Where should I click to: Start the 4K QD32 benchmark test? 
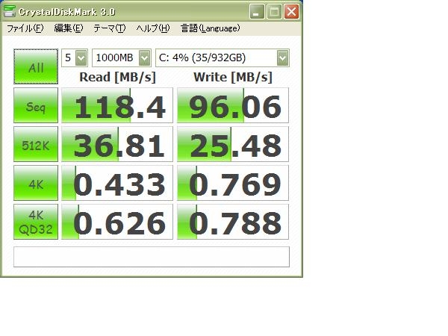(36, 222)
